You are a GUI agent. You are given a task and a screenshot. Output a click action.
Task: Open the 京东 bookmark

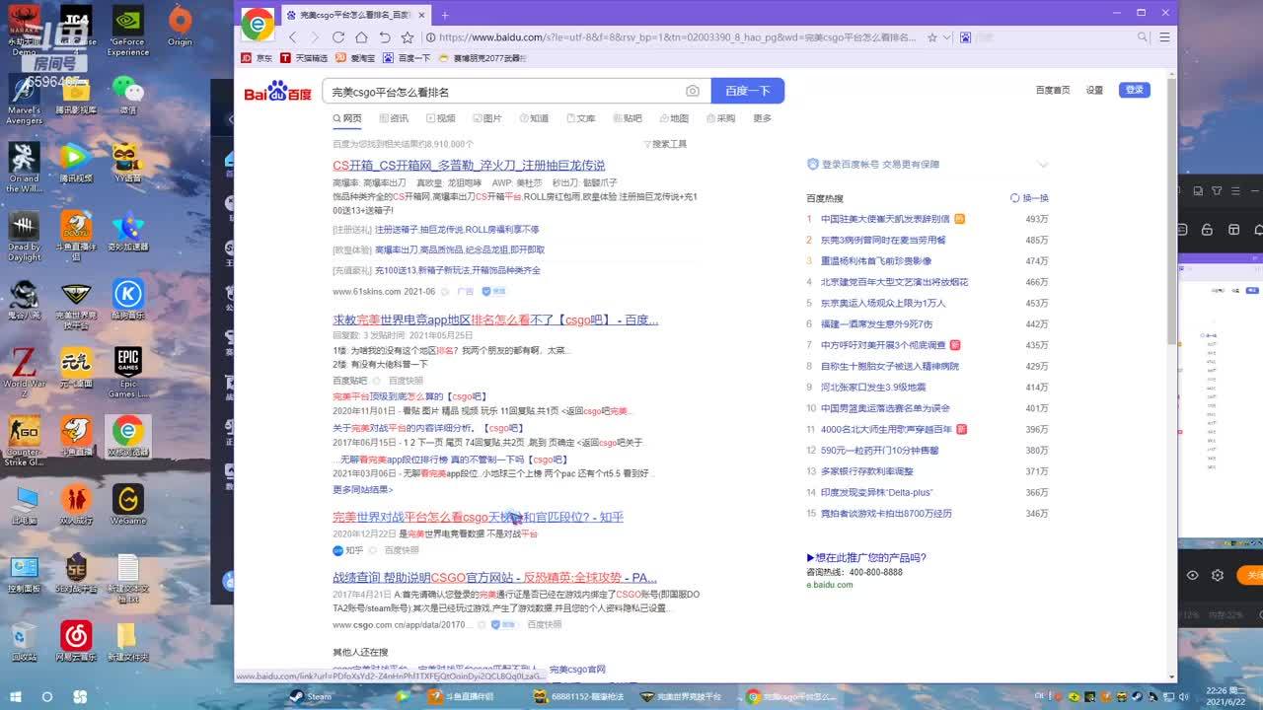click(257, 58)
